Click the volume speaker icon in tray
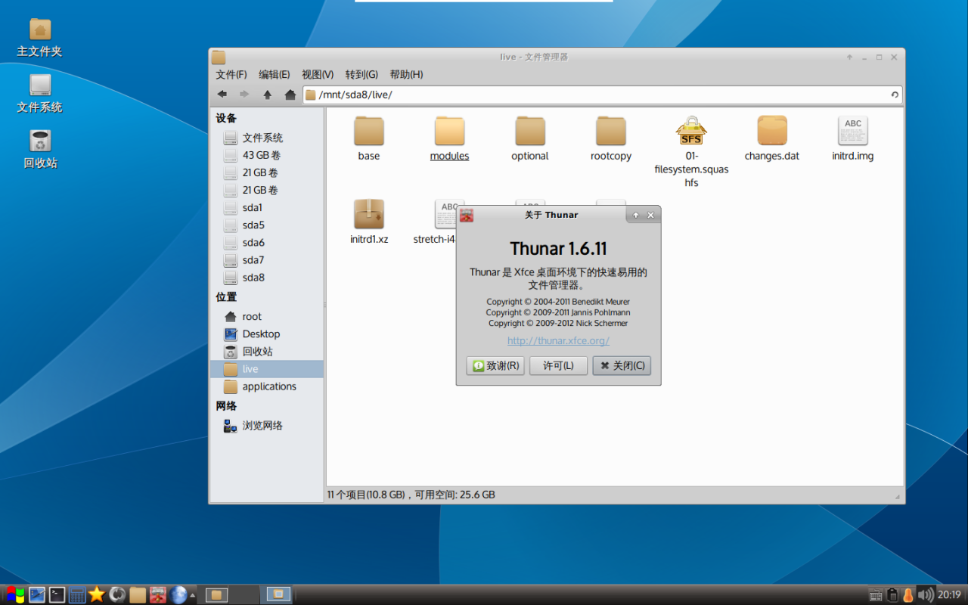Screen dimensions: 968x605 pos(926,595)
